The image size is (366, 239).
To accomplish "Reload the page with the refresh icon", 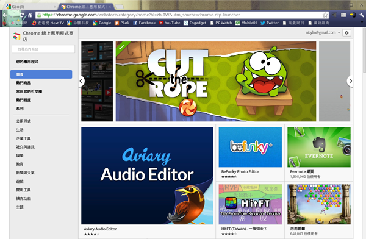I will pyautogui.click(x=21, y=15).
